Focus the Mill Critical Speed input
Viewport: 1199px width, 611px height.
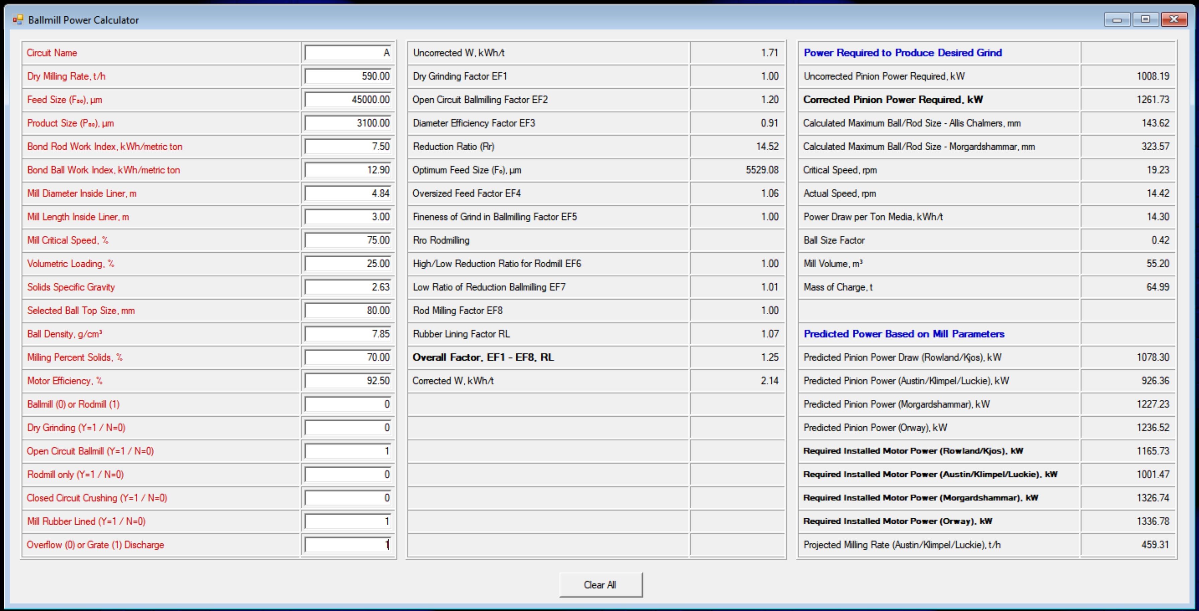pos(348,240)
